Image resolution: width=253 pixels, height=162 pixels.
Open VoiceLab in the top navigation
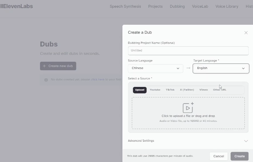[x=200, y=6]
